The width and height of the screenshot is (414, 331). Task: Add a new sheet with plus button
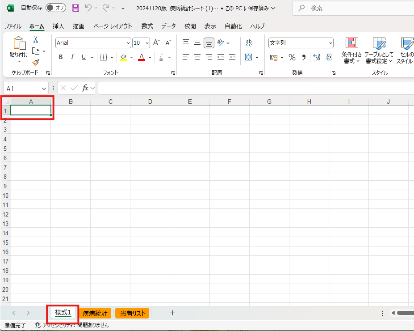click(x=172, y=313)
